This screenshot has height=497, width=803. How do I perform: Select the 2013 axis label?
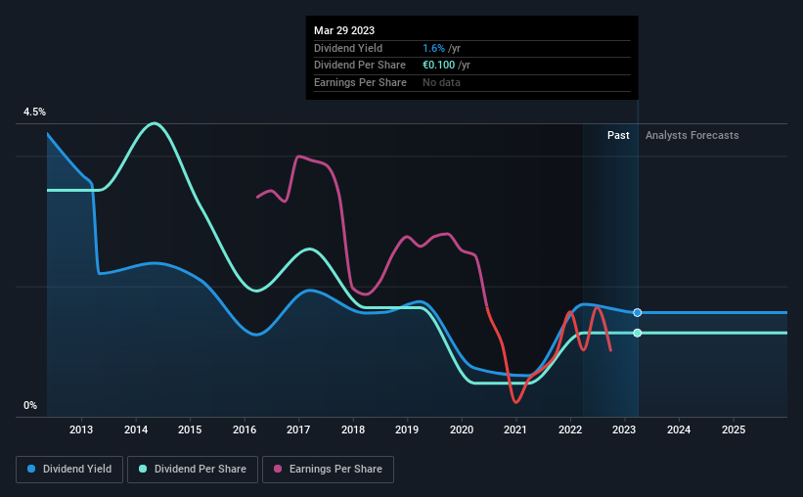coord(81,429)
